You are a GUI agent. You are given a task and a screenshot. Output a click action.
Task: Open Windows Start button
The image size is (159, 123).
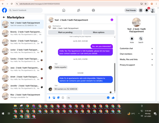click(3, 113)
